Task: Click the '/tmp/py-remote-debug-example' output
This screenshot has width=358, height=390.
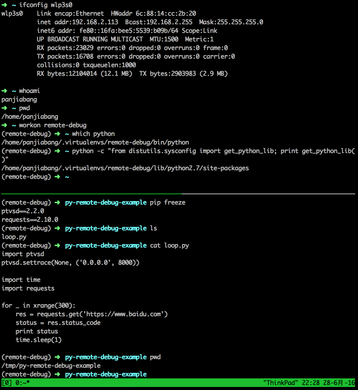Action: click(51, 366)
